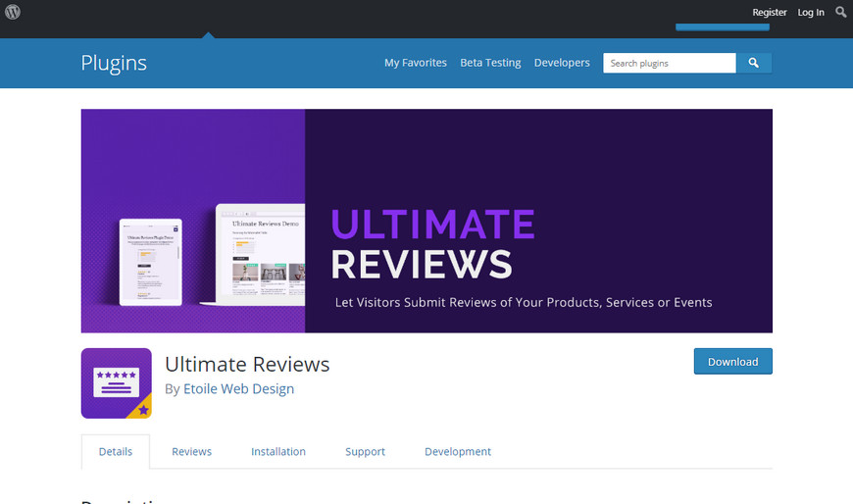Image resolution: width=853 pixels, height=504 pixels.
Task: Click the plugin search submit button
Action: (x=753, y=63)
